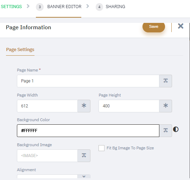Go to the Sharing step
Image resolution: width=190 pixels, height=180 pixels.
pos(115,7)
